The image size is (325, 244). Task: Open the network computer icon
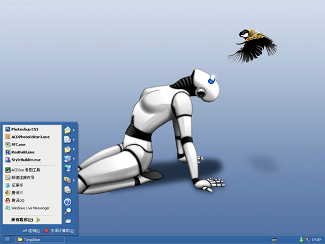pos(67,168)
